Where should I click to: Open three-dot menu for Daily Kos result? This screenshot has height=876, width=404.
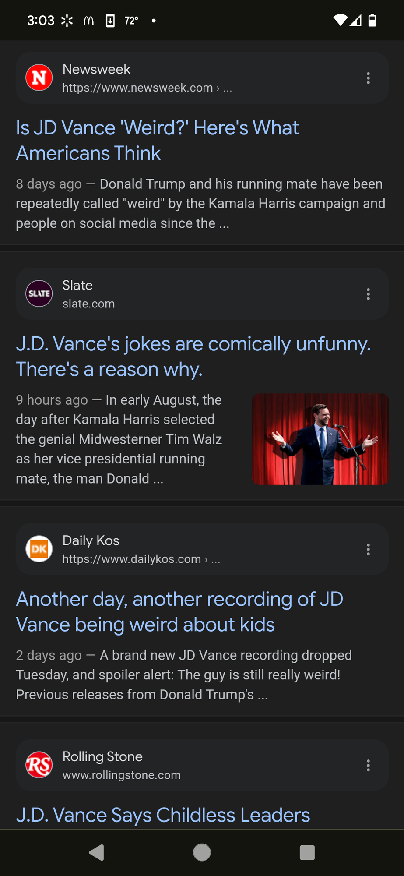(x=368, y=549)
